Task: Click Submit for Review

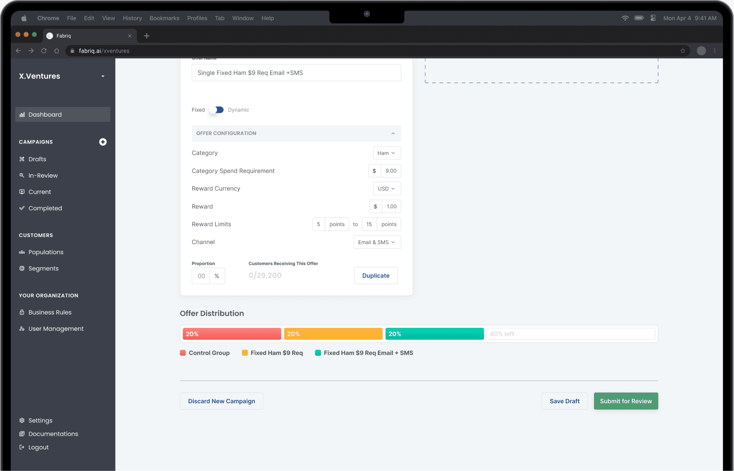Action: [x=626, y=401]
